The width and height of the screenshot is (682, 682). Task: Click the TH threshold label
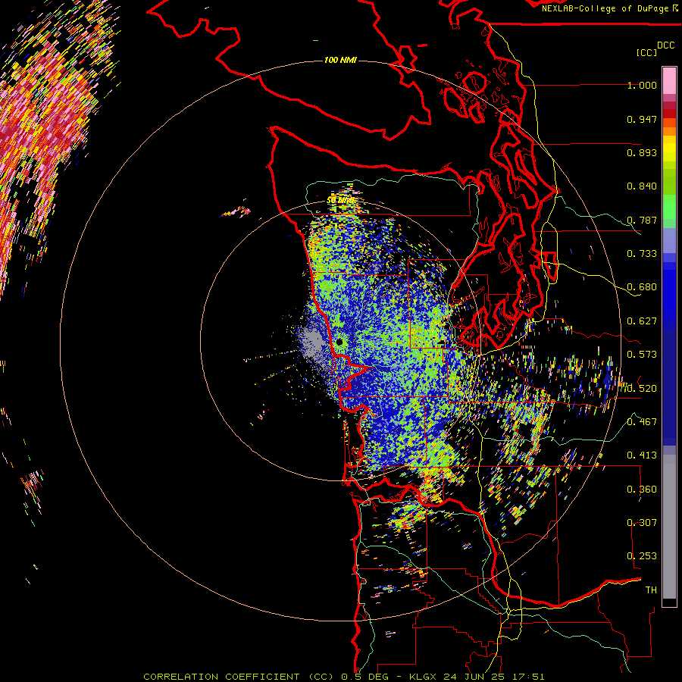[651, 590]
